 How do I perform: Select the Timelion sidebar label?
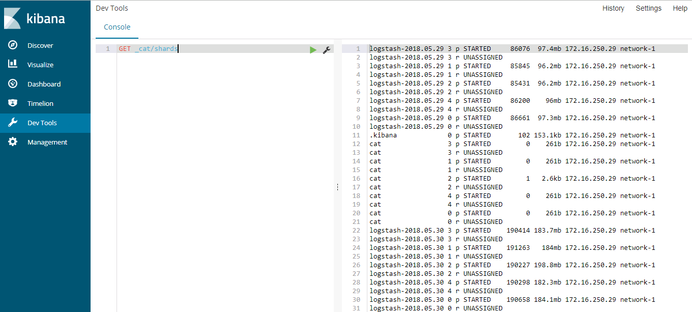click(x=40, y=103)
